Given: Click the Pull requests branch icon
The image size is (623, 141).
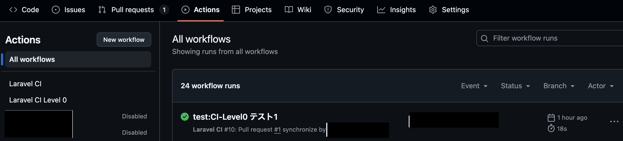Looking at the screenshot, I should click(102, 10).
